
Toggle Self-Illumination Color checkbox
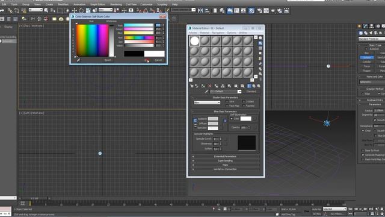pyautogui.click(x=232, y=119)
